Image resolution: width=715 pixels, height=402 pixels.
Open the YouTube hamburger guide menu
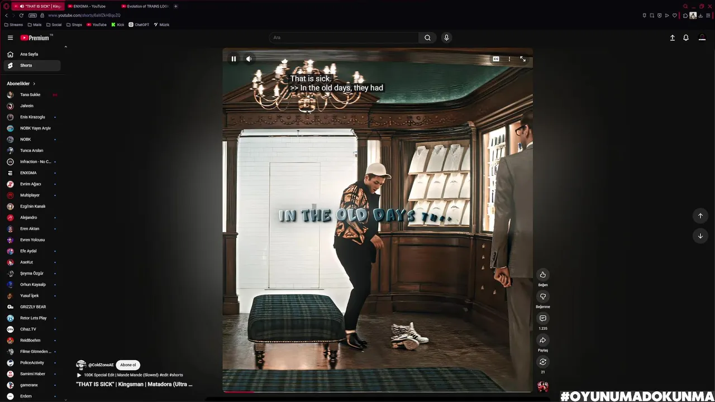[x=10, y=37]
